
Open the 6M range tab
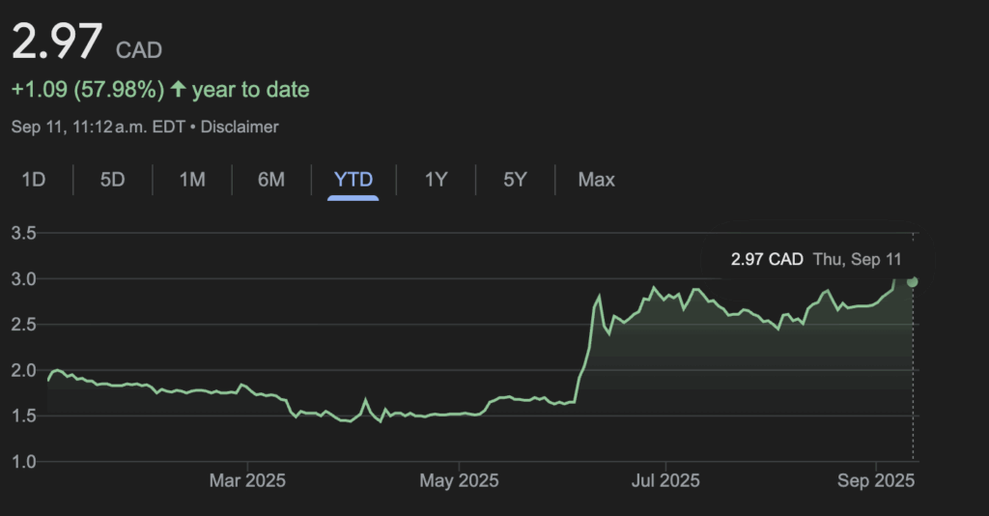pos(271,179)
